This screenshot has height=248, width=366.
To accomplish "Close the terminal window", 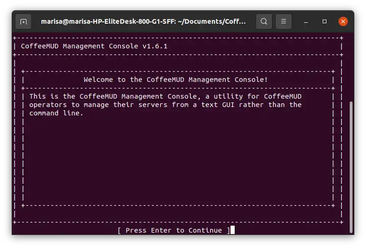I will [x=343, y=21].
